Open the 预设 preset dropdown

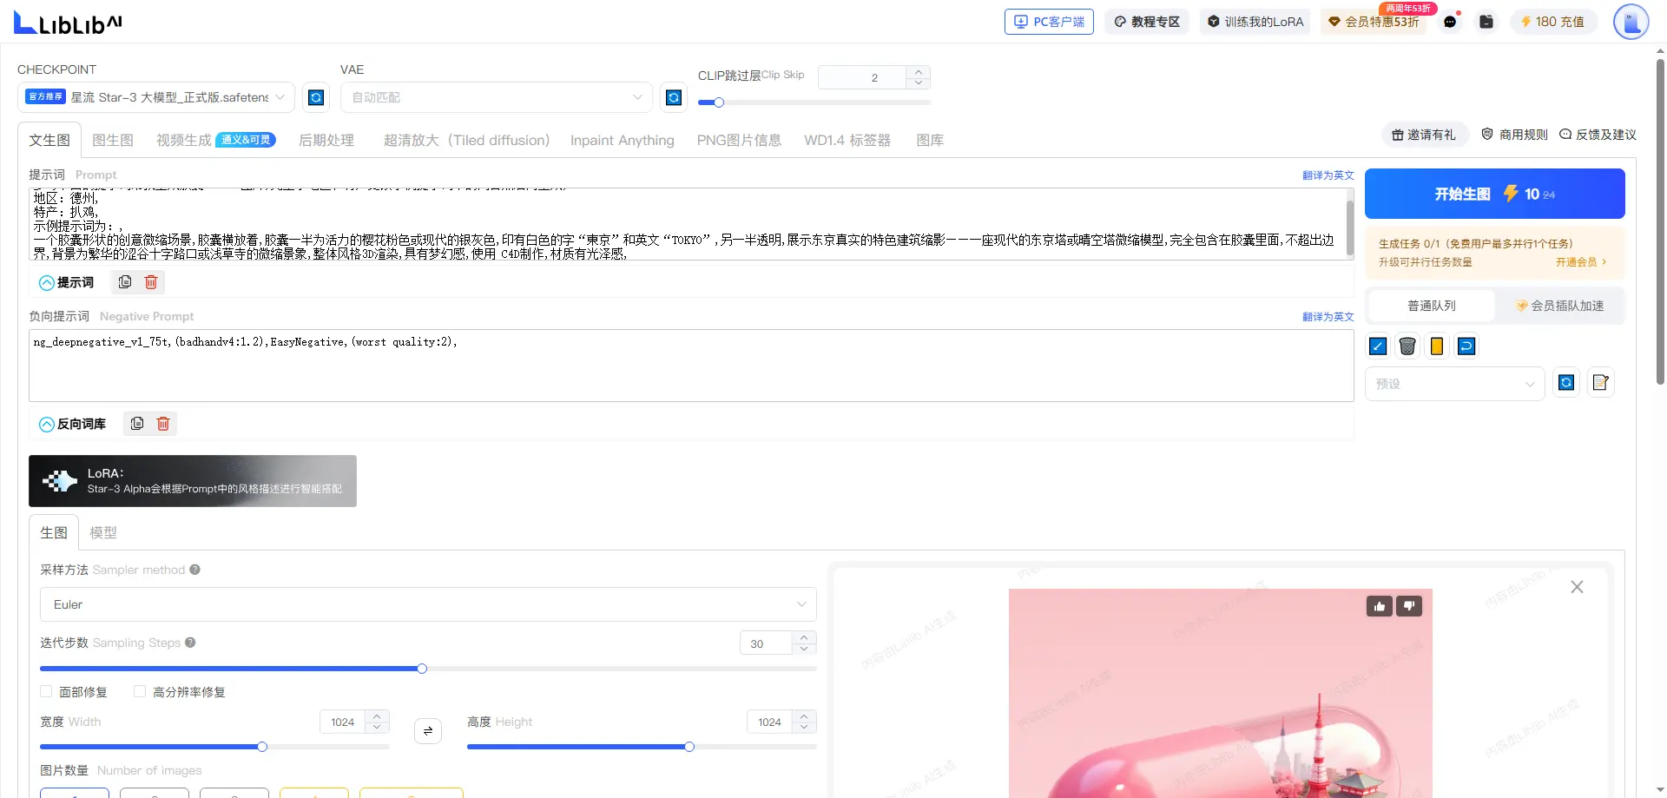(x=1455, y=384)
